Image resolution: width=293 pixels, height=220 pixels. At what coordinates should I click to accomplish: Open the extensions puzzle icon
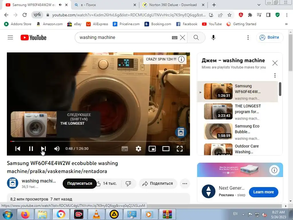click(x=250, y=15)
